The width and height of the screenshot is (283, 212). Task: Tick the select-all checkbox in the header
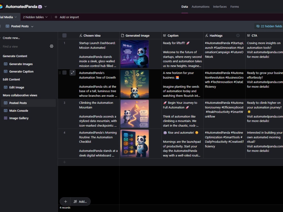(x=65, y=36)
